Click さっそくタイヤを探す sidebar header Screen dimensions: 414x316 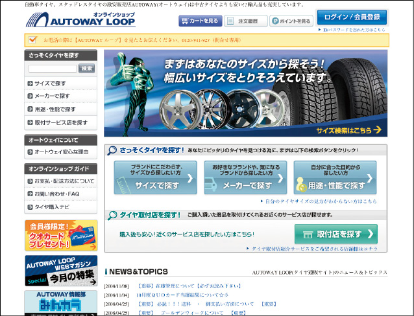61,55
